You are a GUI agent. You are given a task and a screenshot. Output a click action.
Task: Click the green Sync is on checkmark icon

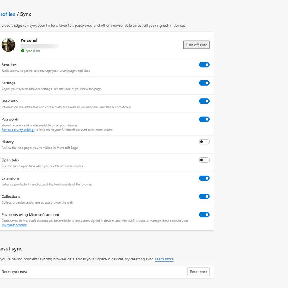click(22, 51)
